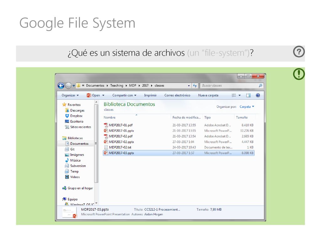The width and height of the screenshot is (321, 241).
Task: Open the Vídeos library
Action: [x=72, y=177]
